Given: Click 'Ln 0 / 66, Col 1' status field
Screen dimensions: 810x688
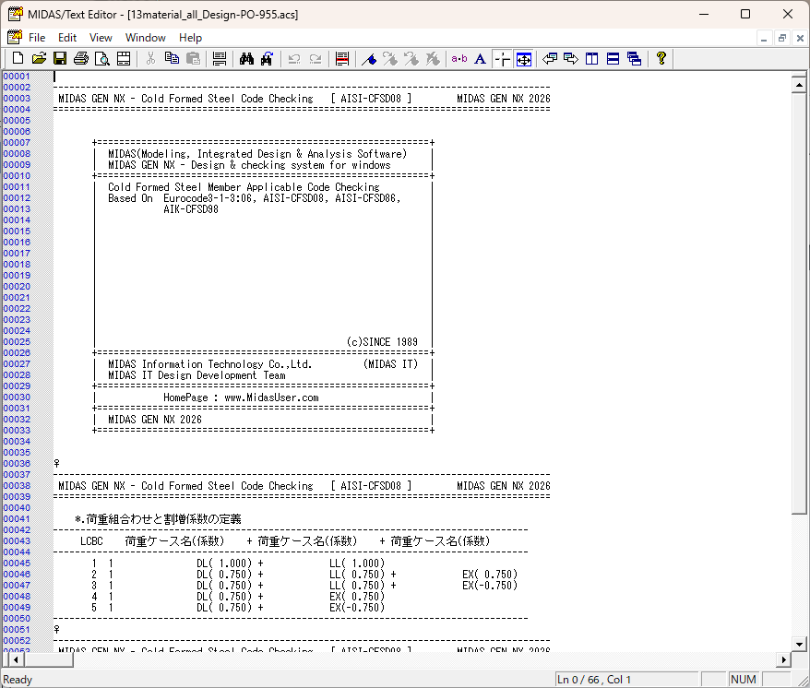Looking at the screenshot, I should click(626, 679).
